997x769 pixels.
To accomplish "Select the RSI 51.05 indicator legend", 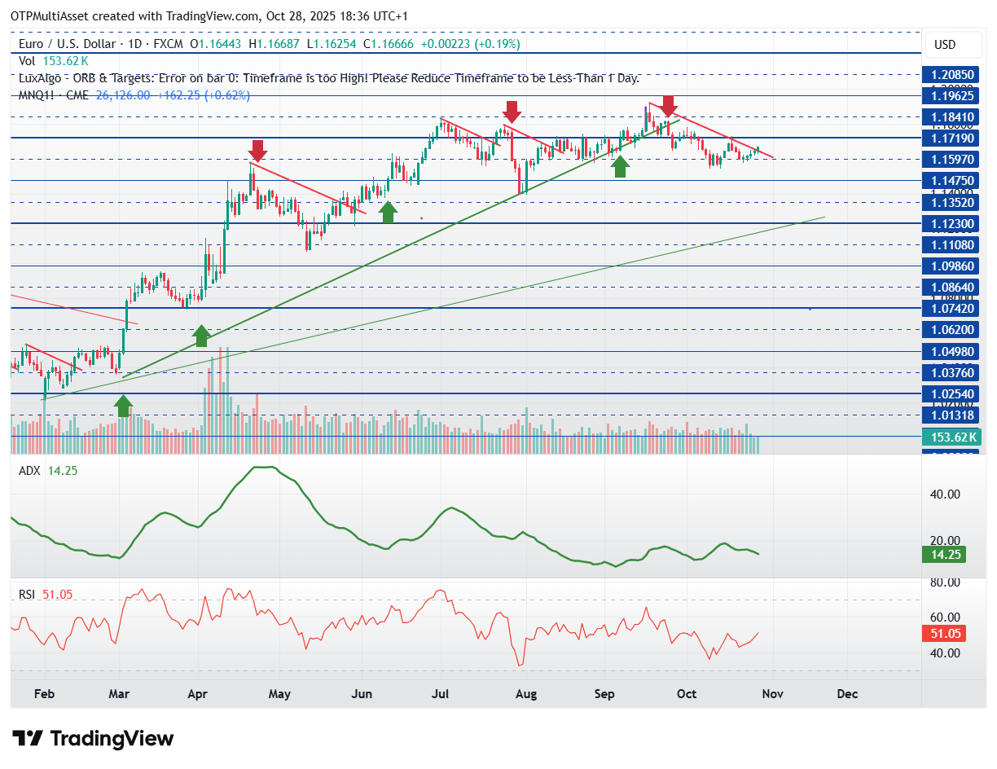I will pos(46,595).
